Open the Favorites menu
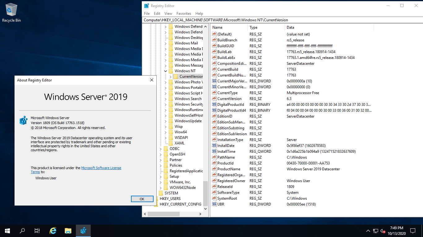 [184, 14]
